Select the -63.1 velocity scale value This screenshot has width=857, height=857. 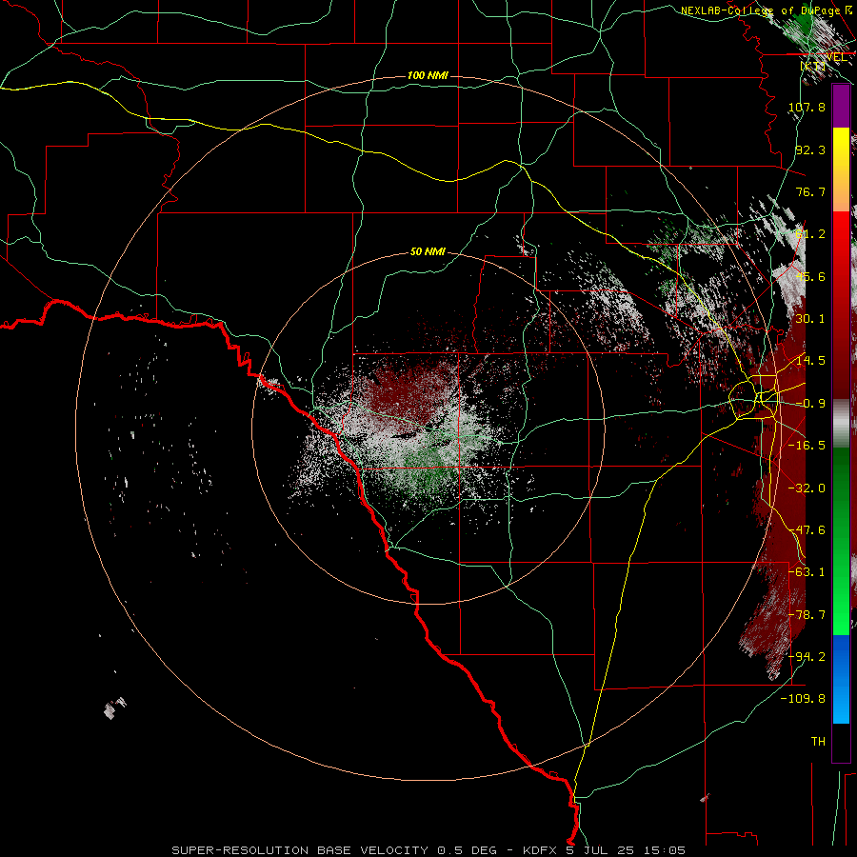[x=807, y=572]
